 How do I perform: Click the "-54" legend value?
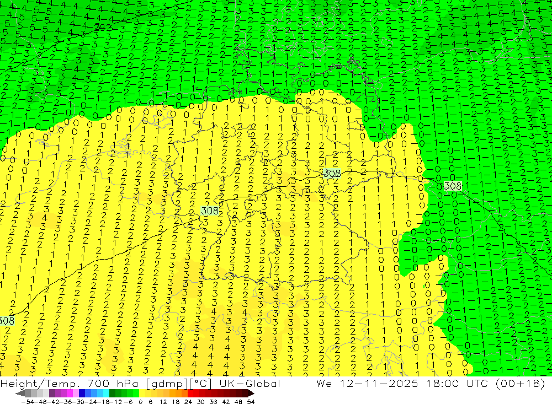(28, 402)
